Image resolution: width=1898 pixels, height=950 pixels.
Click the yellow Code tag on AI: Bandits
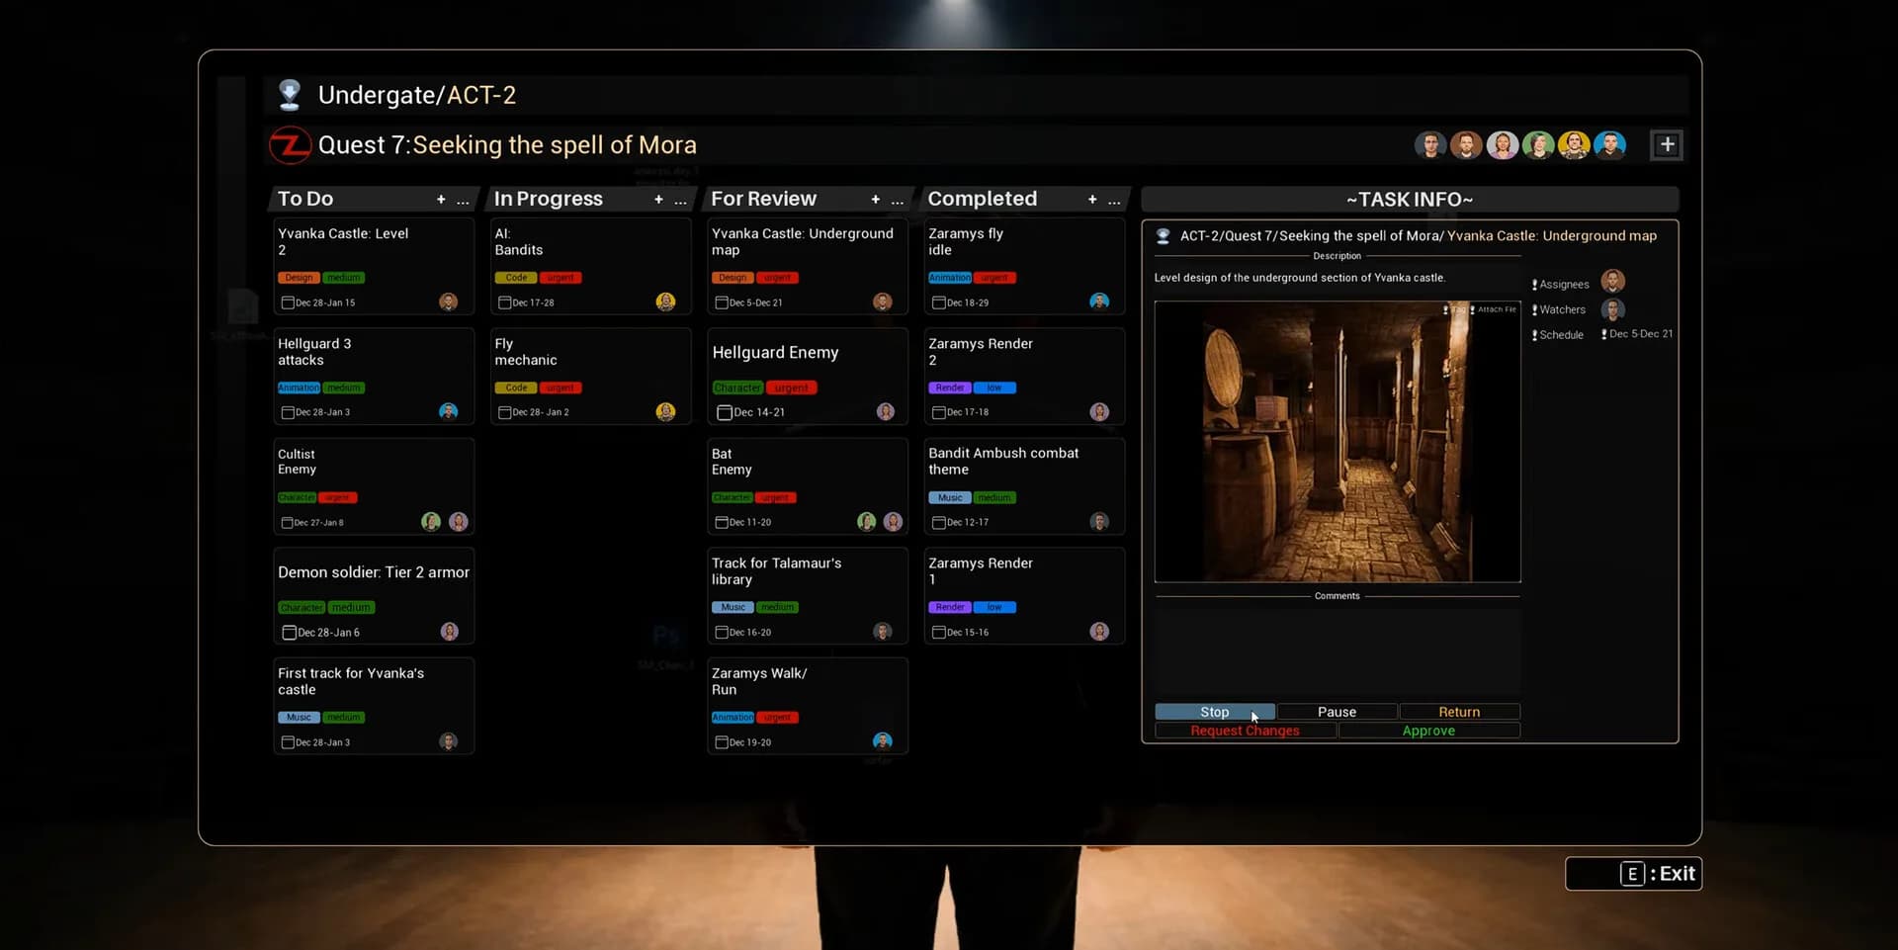(x=516, y=278)
